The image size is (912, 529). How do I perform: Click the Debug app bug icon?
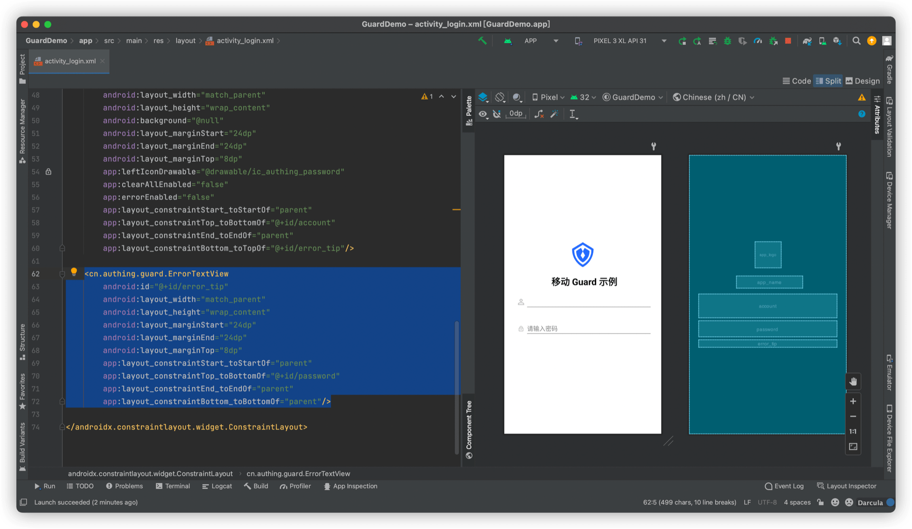tap(727, 41)
